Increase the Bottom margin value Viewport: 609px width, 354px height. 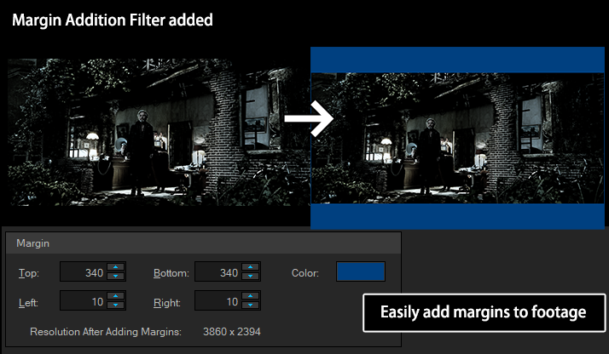click(251, 267)
